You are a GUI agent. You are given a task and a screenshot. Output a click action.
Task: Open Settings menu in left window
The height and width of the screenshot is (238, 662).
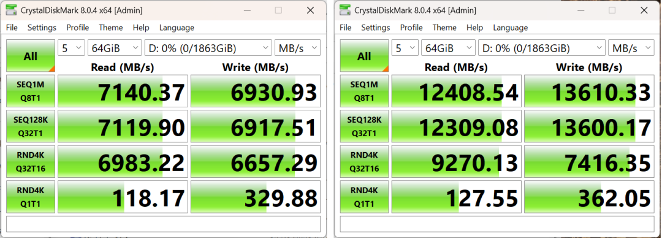[42, 28]
